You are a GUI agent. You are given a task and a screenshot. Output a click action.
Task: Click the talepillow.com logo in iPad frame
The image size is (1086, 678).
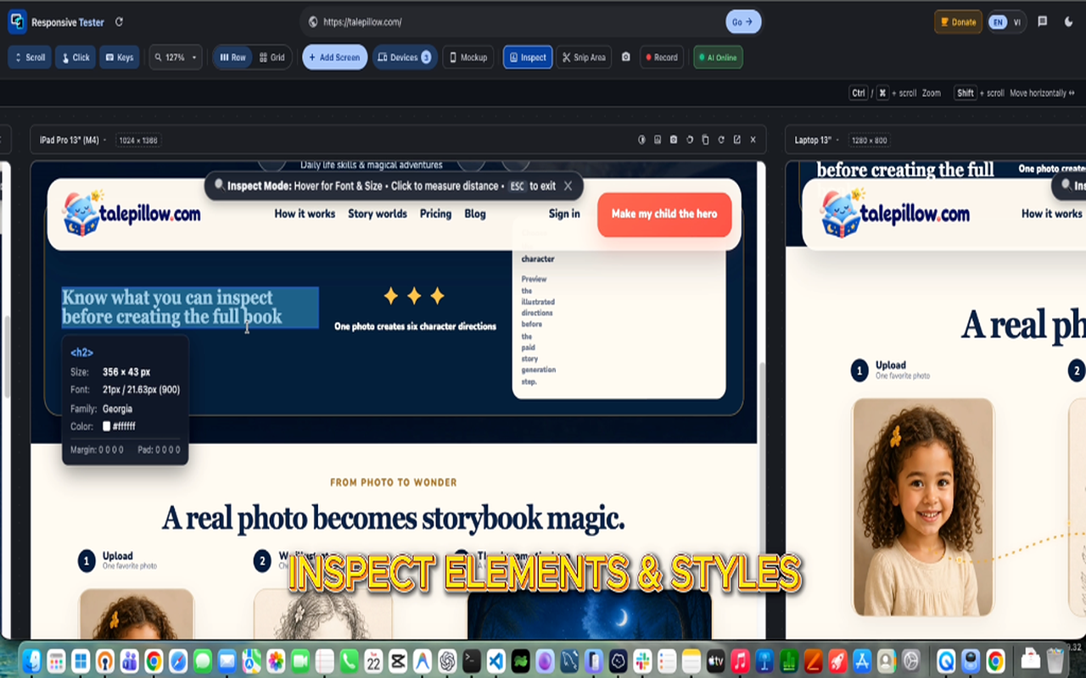click(x=132, y=214)
